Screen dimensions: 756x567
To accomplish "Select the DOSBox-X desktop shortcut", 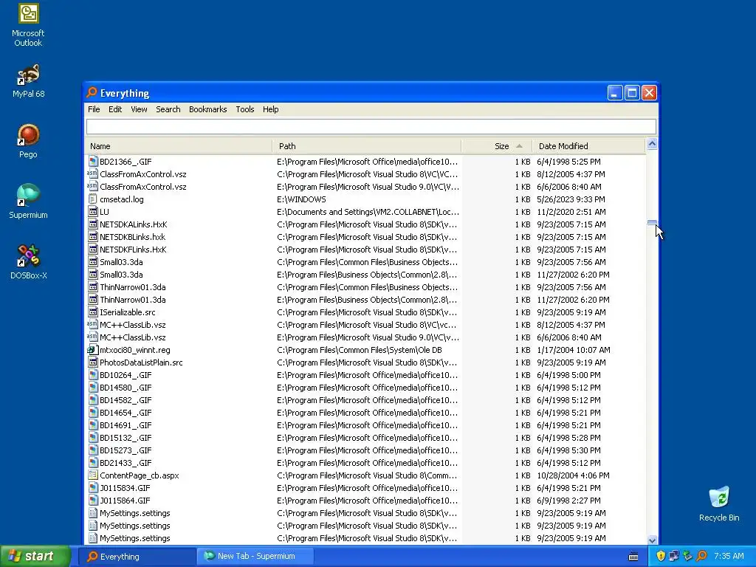I will pyautogui.click(x=28, y=262).
